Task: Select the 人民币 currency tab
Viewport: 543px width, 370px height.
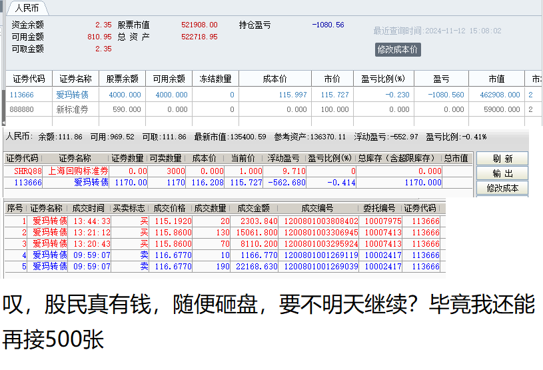Action: pyautogui.click(x=27, y=8)
